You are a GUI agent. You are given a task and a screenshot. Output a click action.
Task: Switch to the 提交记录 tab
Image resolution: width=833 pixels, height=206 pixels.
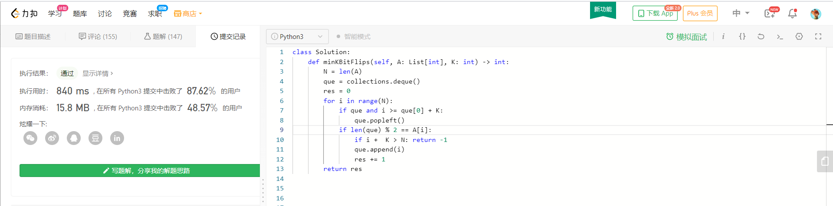(x=228, y=36)
